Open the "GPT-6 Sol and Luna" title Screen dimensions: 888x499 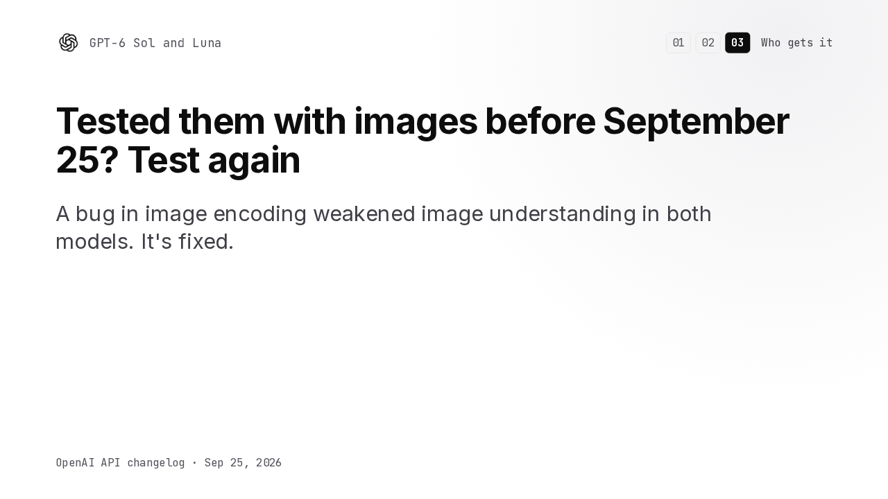(x=155, y=43)
